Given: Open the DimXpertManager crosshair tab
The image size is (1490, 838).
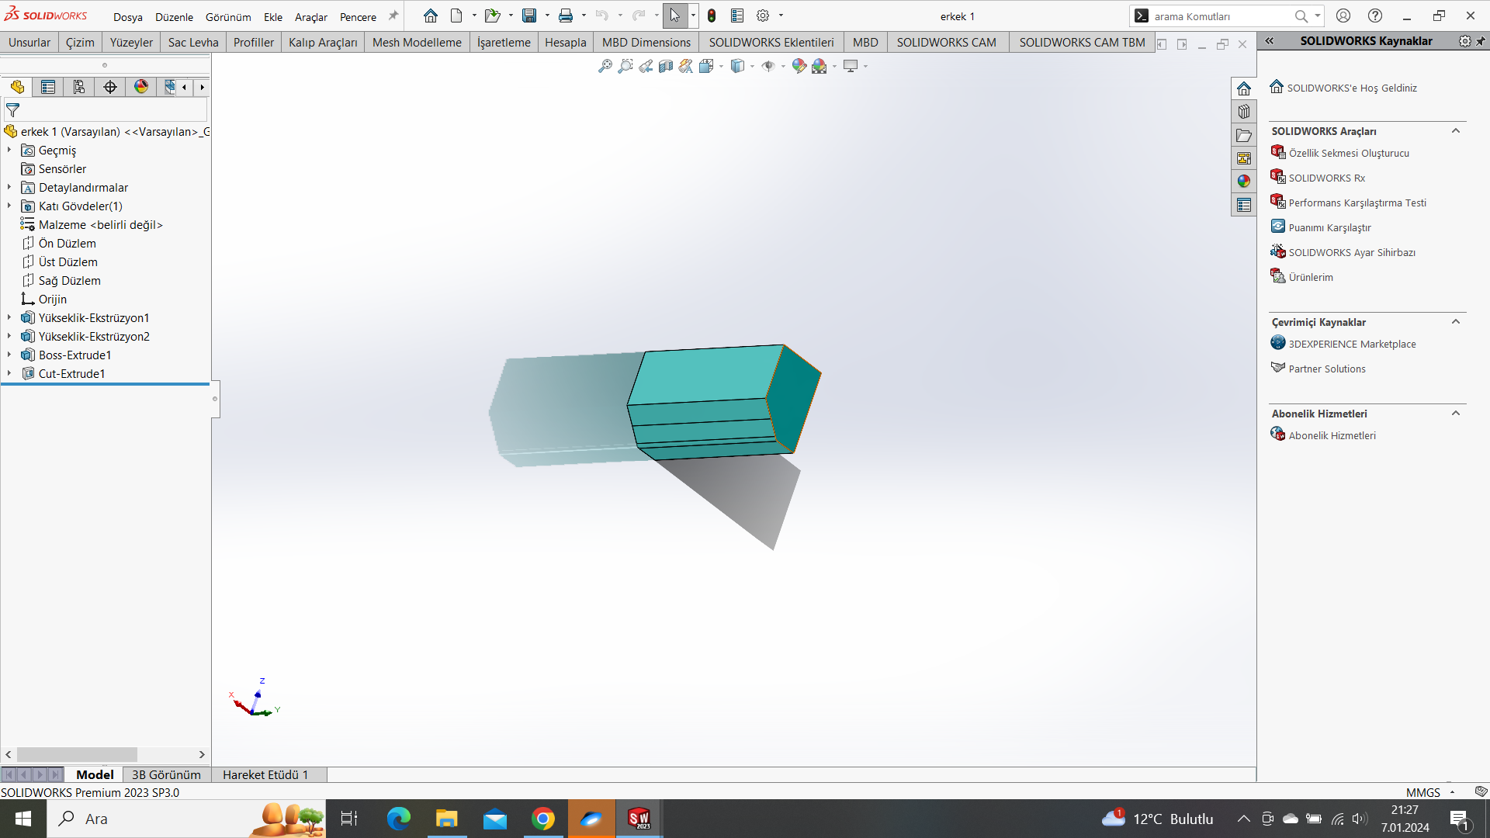Looking at the screenshot, I should (x=110, y=87).
